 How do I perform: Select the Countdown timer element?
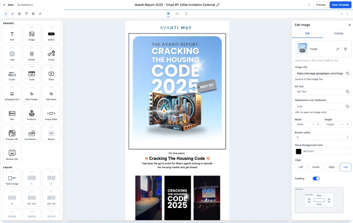tap(31, 133)
